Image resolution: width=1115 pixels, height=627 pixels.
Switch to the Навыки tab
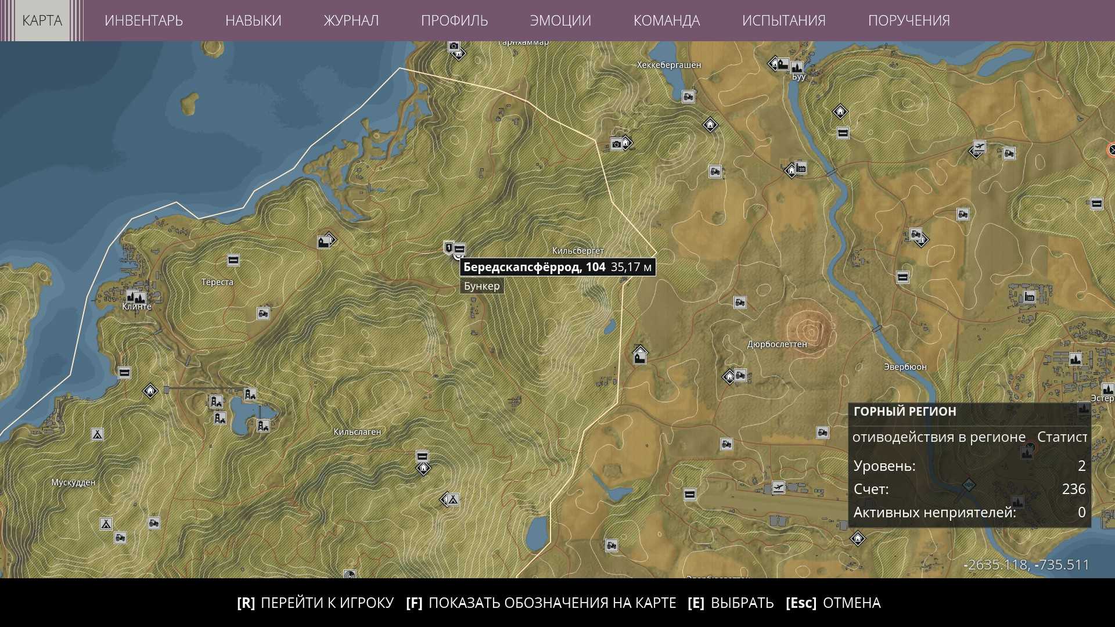point(253,20)
